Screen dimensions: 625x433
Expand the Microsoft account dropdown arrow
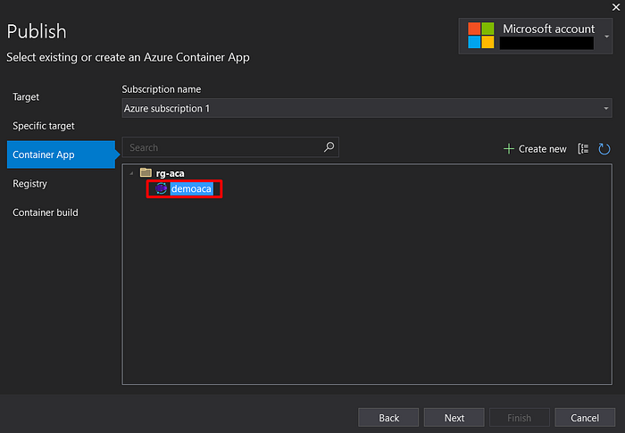(x=606, y=37)
